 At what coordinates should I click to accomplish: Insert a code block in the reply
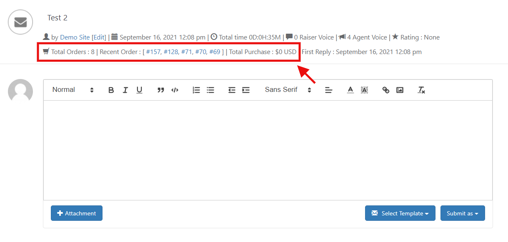coord(175,90)
